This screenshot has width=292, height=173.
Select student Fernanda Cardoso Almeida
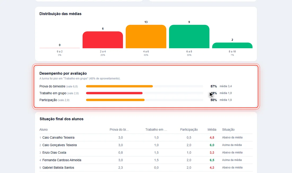coord(62,160)
